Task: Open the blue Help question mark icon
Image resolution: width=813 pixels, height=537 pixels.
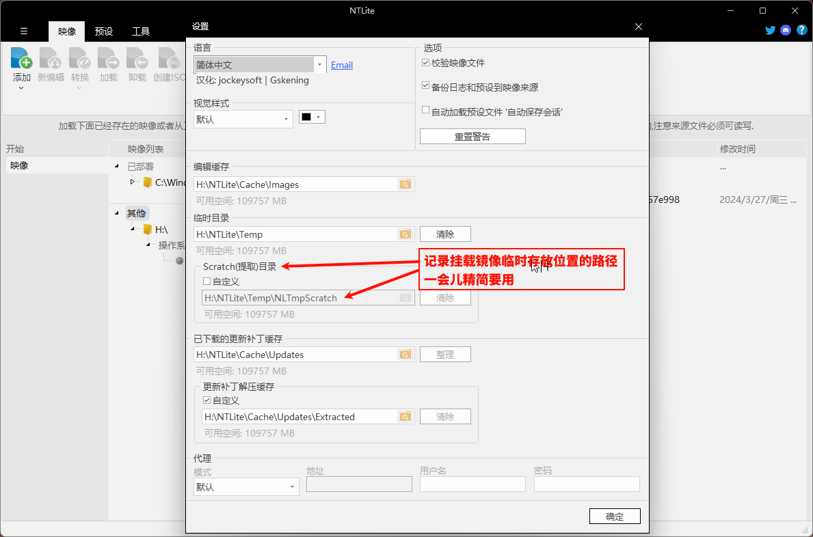Action: click(801, 30)
